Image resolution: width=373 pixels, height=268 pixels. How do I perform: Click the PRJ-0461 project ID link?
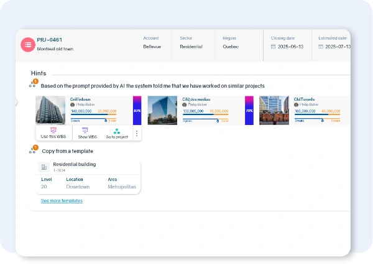point(50,39)
